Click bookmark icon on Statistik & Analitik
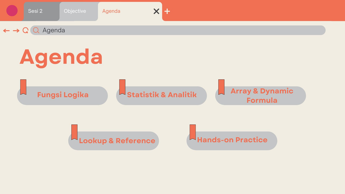The height and width of the screenshot is (194, 345). tap(122, 87)
